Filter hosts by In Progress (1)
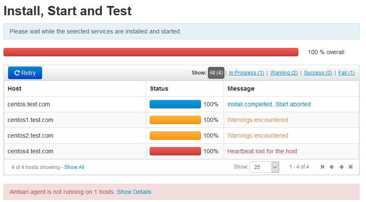 (247, 73)
